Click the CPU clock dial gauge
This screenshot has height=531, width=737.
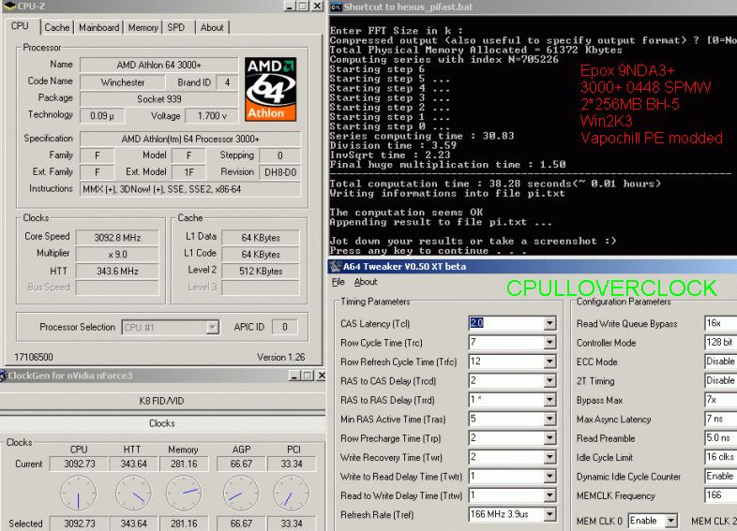coord(79,492)
